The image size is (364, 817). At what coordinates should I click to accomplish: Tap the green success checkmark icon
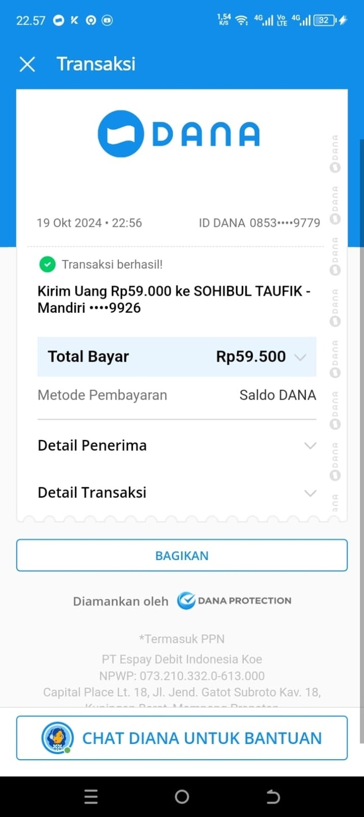(47, 265)
